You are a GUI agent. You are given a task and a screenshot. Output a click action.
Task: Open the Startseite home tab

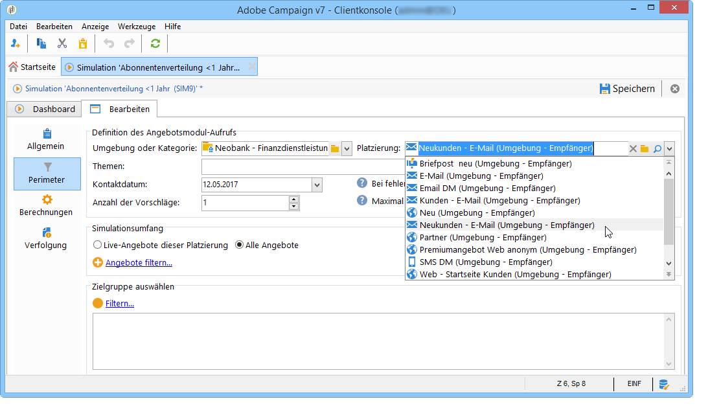pos(32,67)
